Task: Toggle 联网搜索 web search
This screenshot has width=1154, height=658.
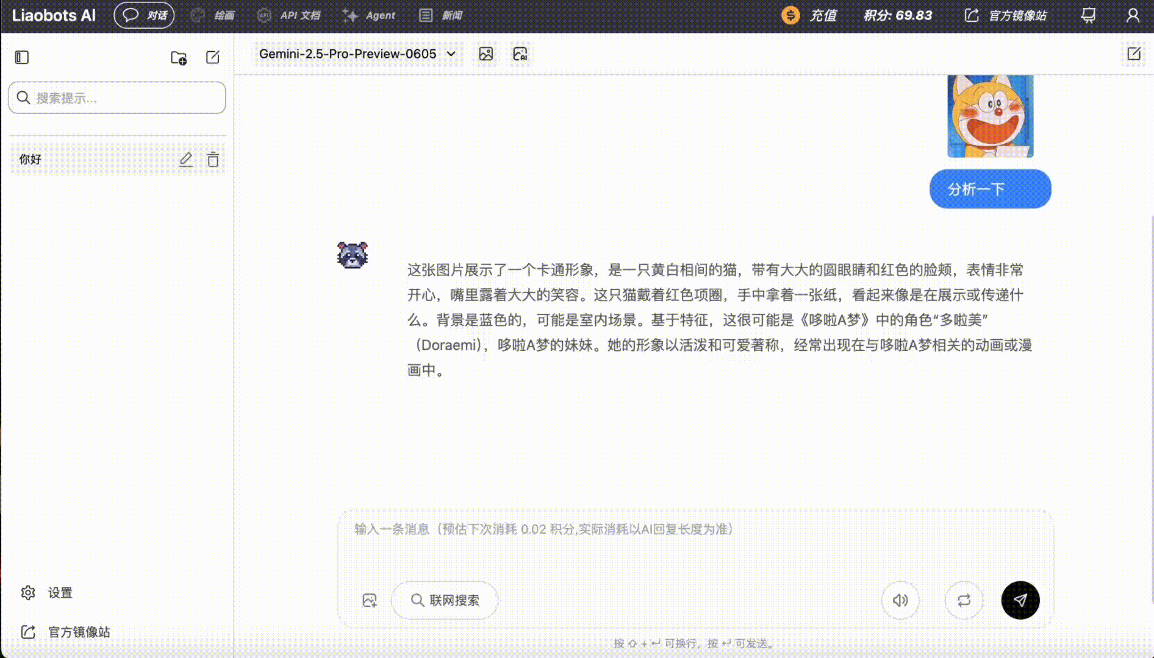Action: [445, 600]
